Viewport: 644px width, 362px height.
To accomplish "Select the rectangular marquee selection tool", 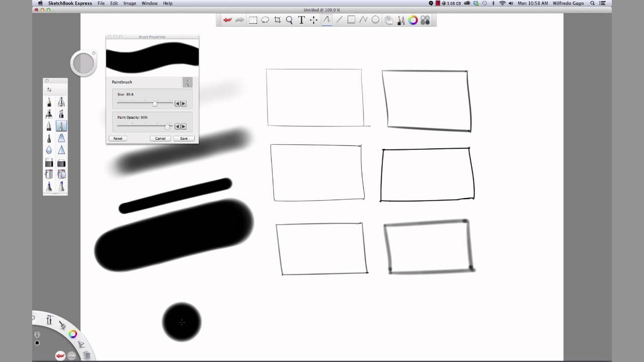I will [253, 20].
